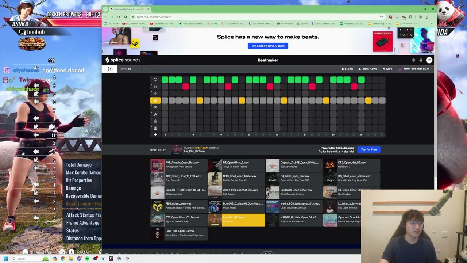Open the Windows Start menu
Viewport: 467px width, 263px height.
5,259
